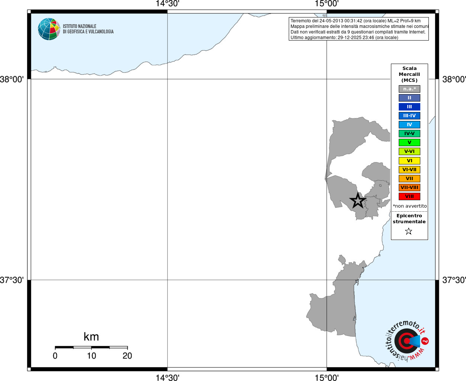Click 'Terremoto del 24-05-2013' info line
Viewport: 466px width, 381px height.
tap(356, 21)
